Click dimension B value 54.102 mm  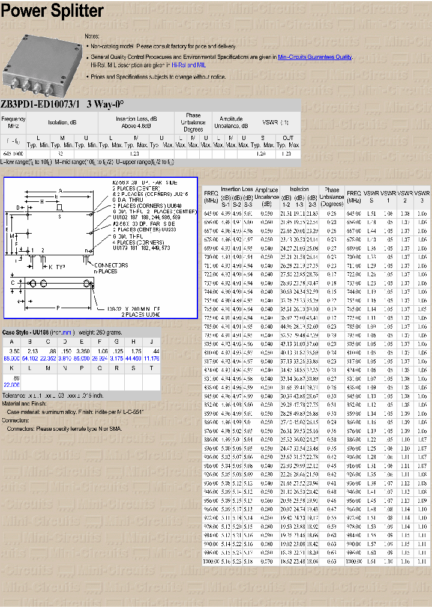(x=30, y=359)
